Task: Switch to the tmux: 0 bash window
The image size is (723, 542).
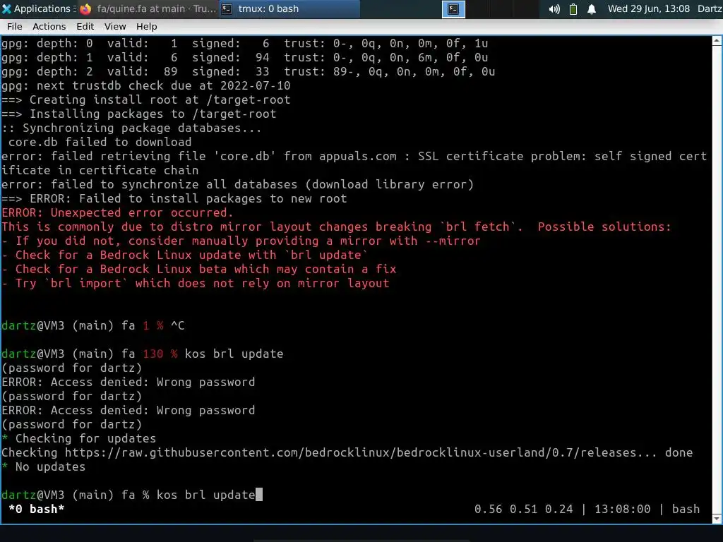Action: (x=289, y=8)
